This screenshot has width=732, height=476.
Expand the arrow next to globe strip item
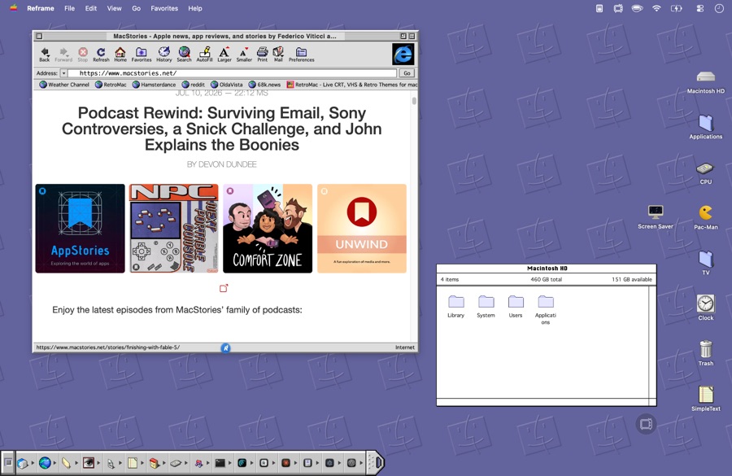point(54,463)
